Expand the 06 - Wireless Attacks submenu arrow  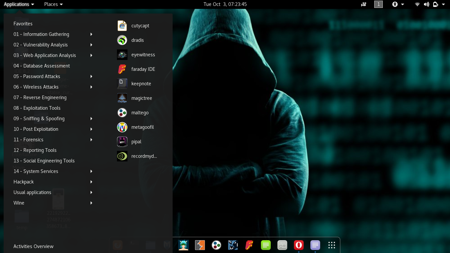tap(91, 87)
